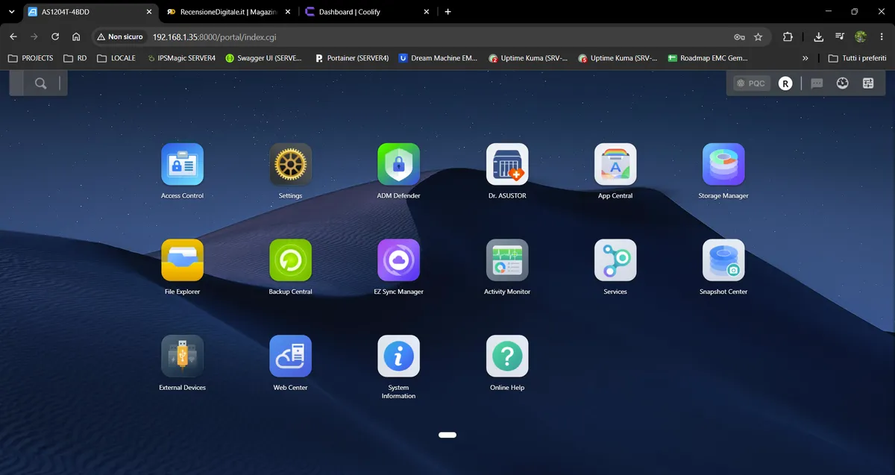Open System Information
The image size is (895, 475).
pos(398,356)
